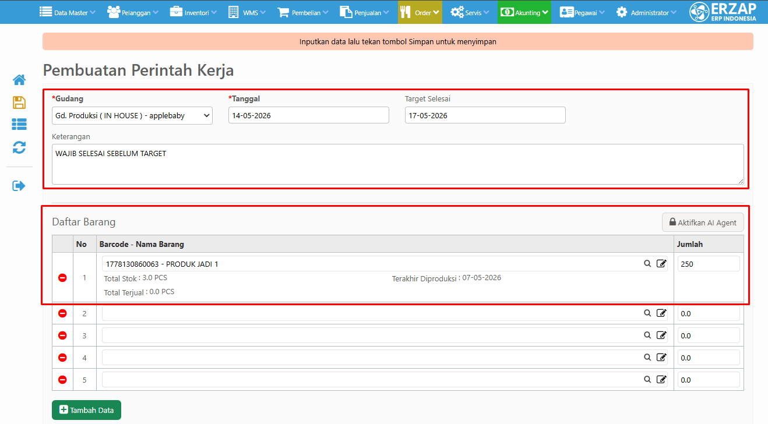Expand the Inventori menu
The height and width of the screenshot is (424, 768).
click(x=193, y=12)
